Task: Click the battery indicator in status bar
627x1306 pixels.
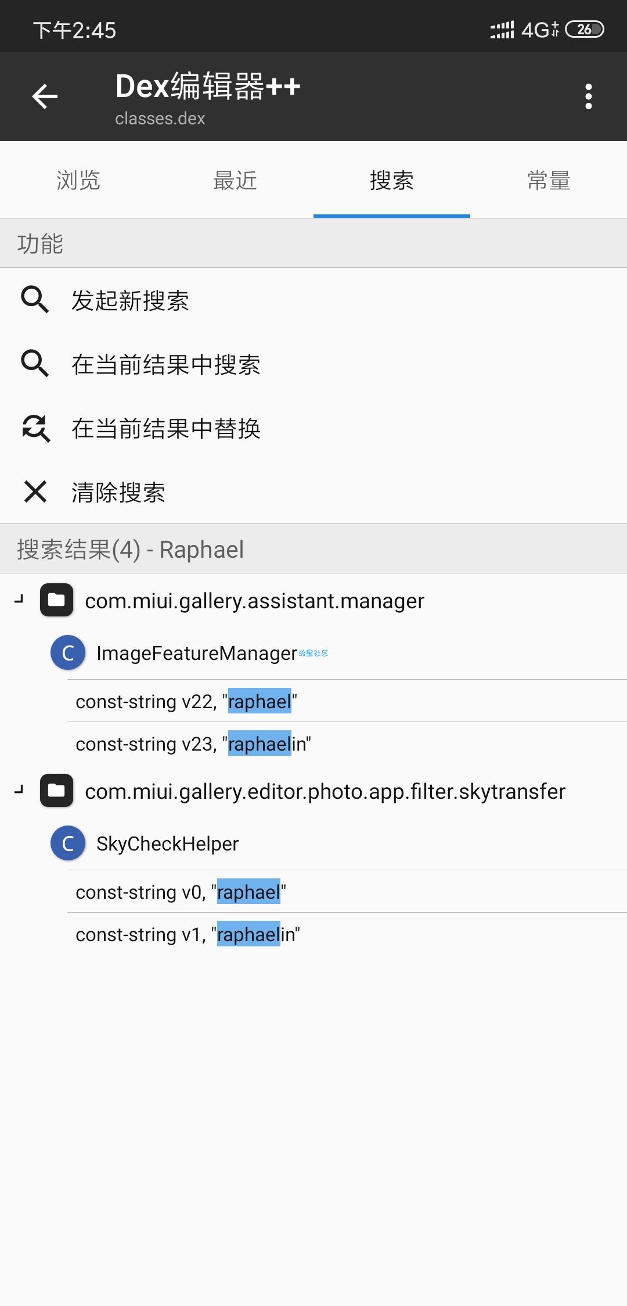Action: [x=585, y=29]
